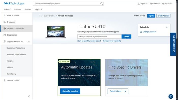Click the Create Account button
The image size is (178, 100).
tap(163, 16)
